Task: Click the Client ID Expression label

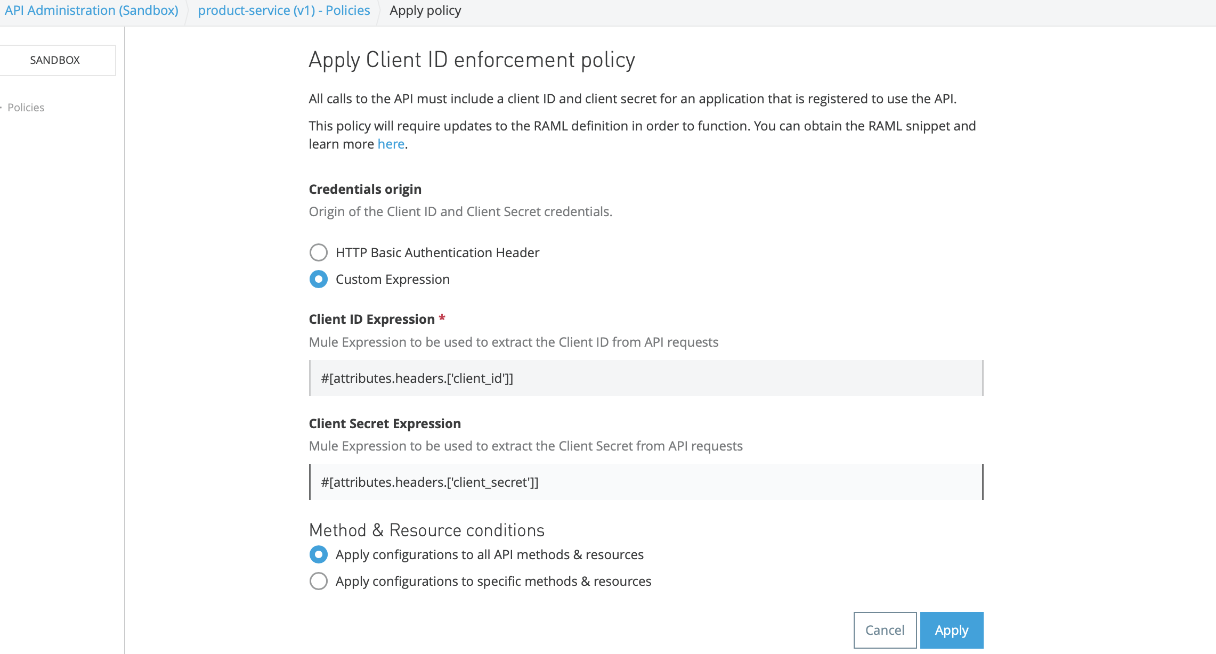Action: tap(371, 319)
